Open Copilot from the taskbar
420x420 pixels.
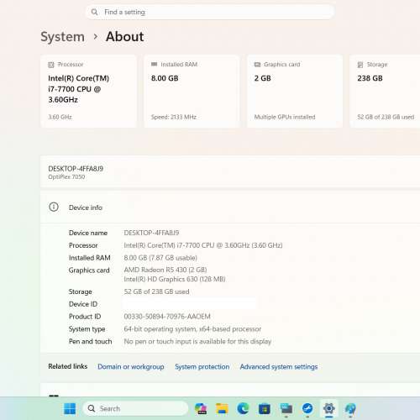point(201,408)
